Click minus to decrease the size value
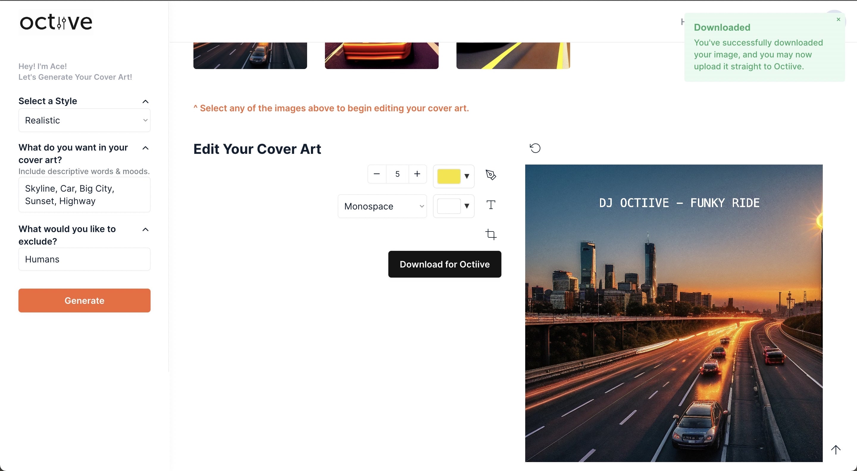857x471 pixels. click(x=377, y=174)
